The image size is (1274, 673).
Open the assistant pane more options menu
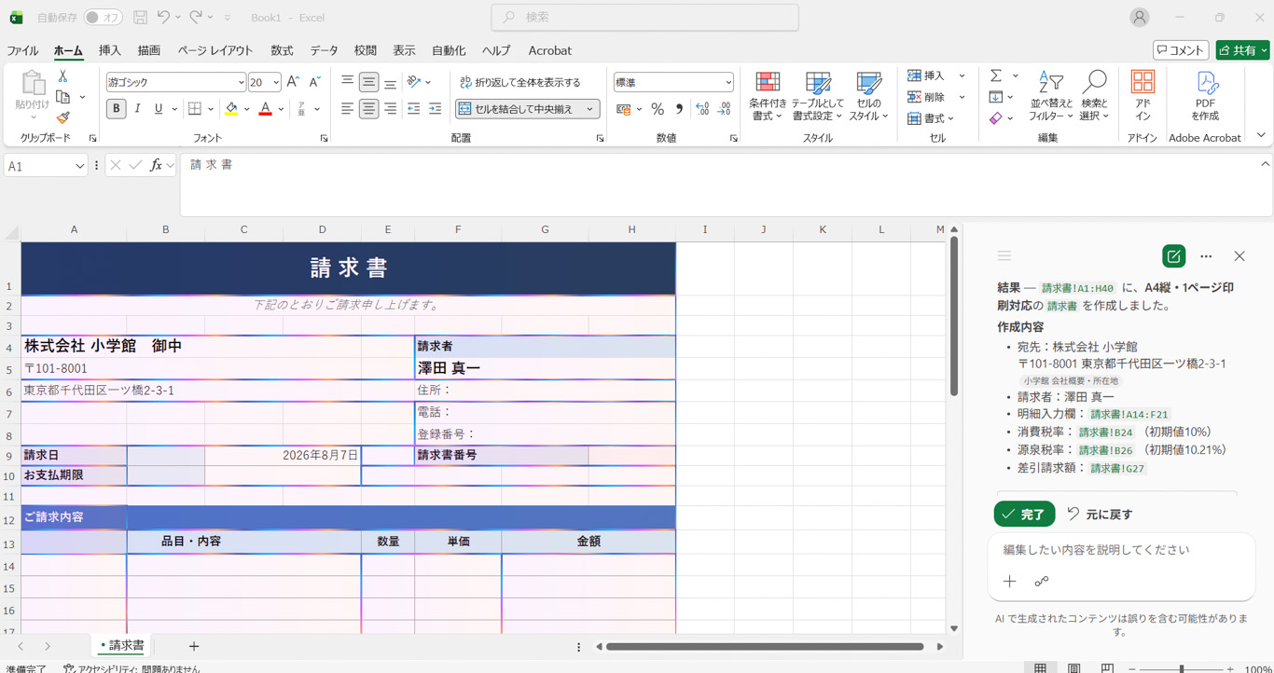[1206, 255]
